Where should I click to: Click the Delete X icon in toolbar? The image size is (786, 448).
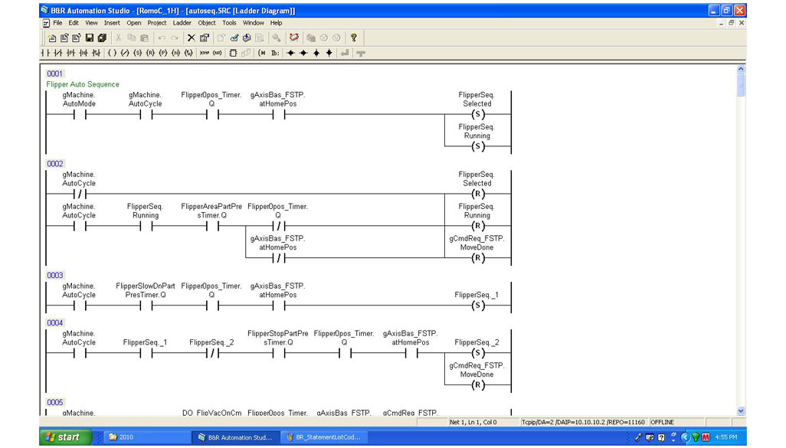[192, 38]
